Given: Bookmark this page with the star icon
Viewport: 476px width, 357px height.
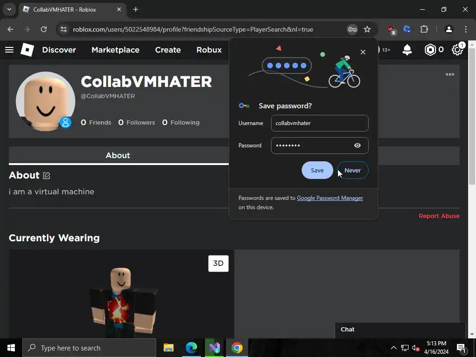Looking at the screenshot, I should click(367, 29).
